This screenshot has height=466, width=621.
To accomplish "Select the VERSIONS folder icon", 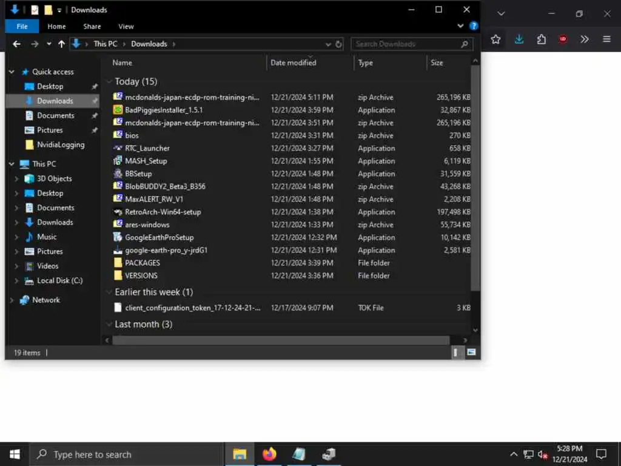I will [118, 275].
